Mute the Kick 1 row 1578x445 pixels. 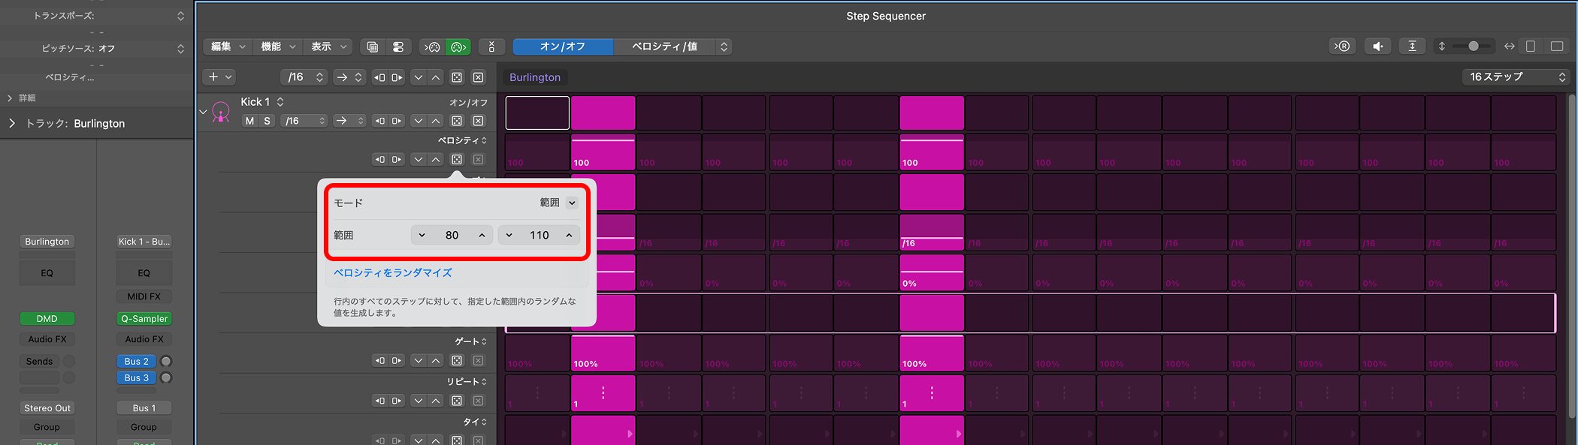pos(249,121)
